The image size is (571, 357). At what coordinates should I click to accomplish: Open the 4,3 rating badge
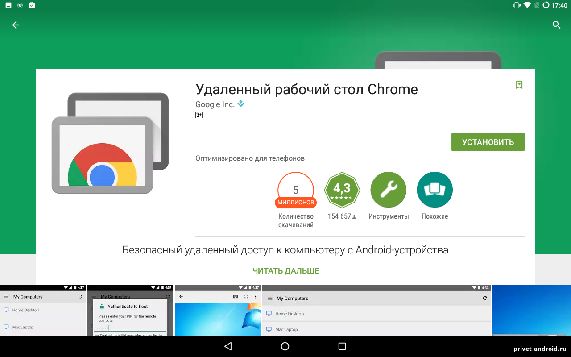tap(342, 190)
